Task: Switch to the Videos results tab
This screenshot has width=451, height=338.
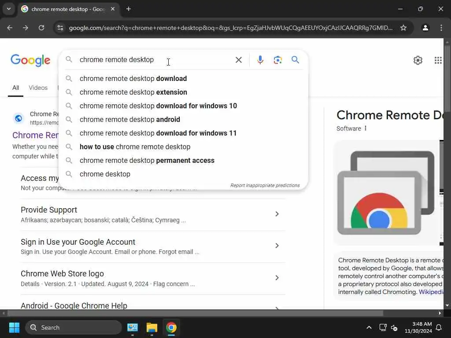Action: 38,88
